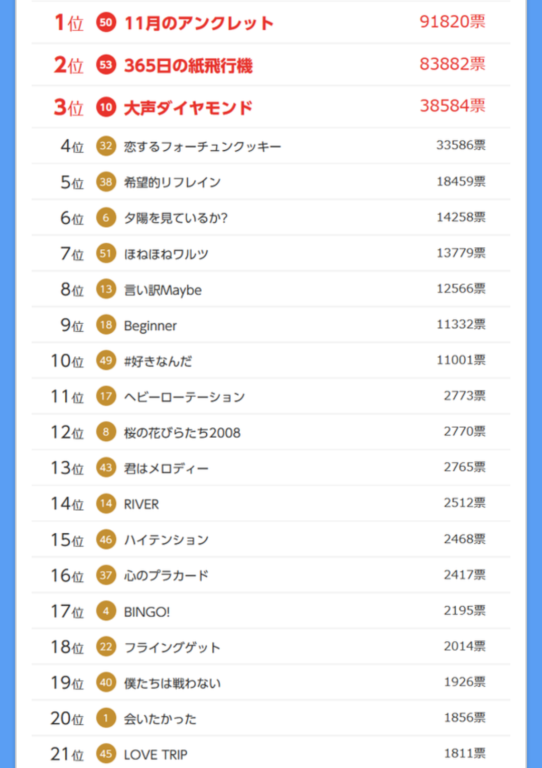Open the BINGO! song entry
The width and height of the screenshot is (542, 768).
click(147, 612)
